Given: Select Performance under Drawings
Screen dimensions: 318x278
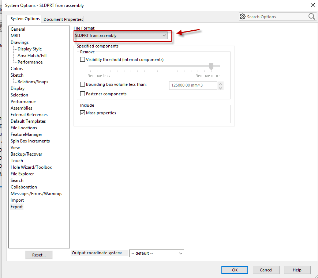Looking at the screenshot, I should tap(30, 62).
